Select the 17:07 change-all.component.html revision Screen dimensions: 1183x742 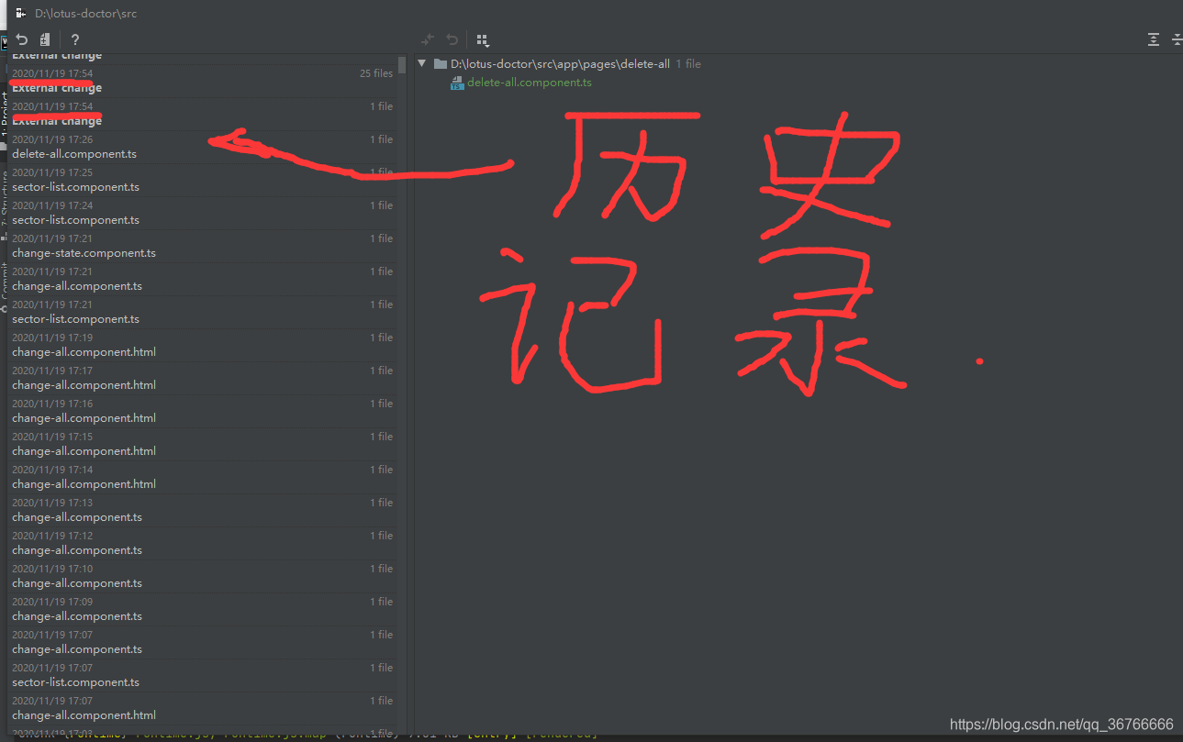tap(202, 708)
